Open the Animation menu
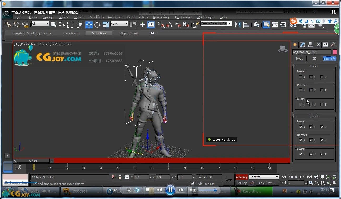This screenshot has width=341, height=199. click(x=115, y=17)
